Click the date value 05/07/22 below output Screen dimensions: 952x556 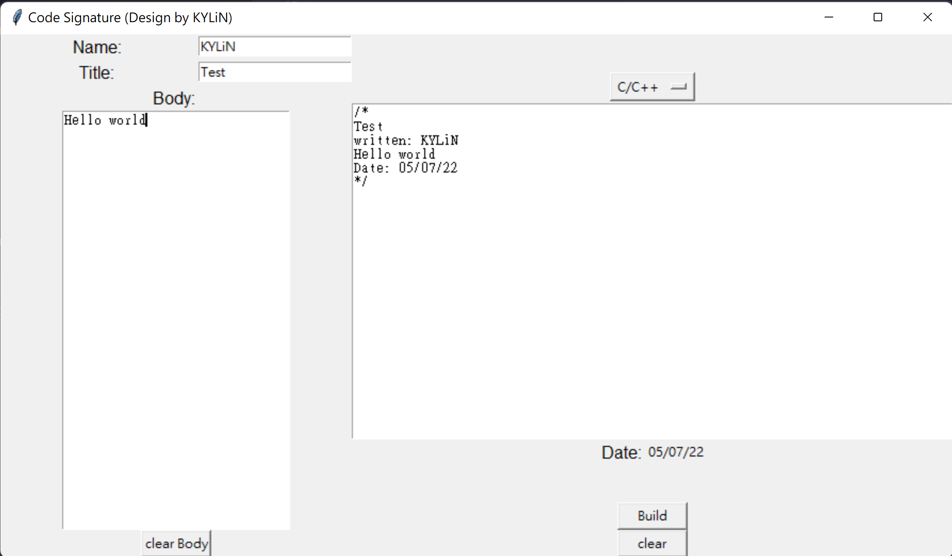pyautogui.click(x=676, y=452)
